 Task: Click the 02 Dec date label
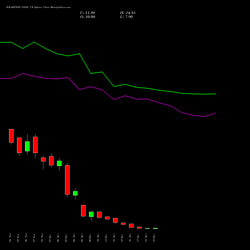(58, 237)
